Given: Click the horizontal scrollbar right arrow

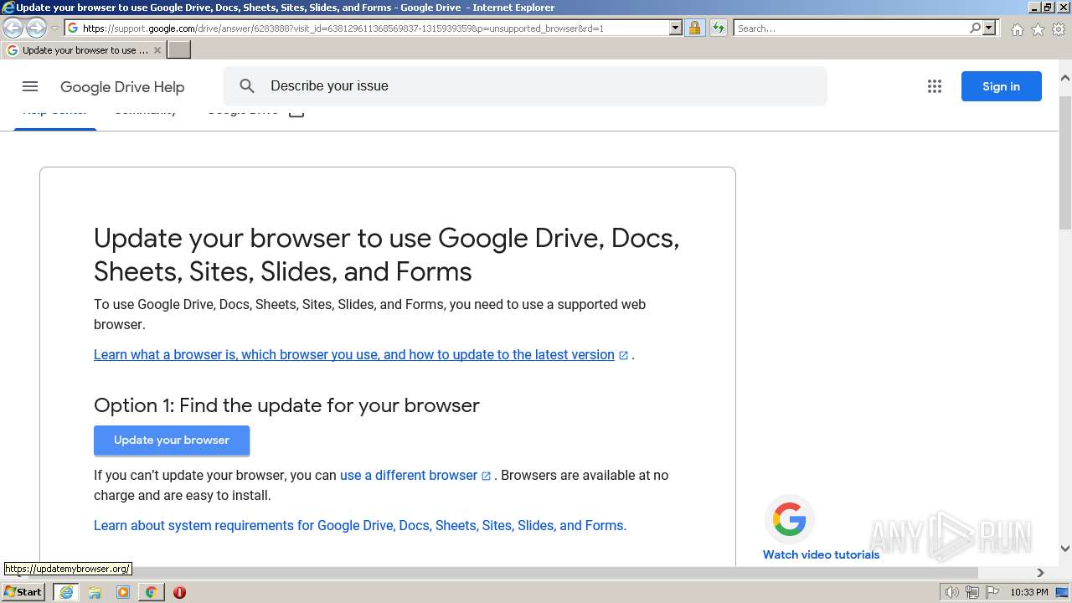Looking at the screenshot, I should click(1040, 573).
